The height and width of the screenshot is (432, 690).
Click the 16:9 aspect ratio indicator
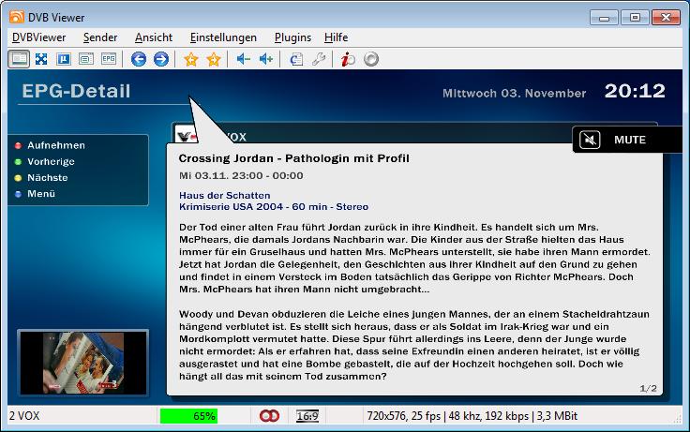(307, 416)
